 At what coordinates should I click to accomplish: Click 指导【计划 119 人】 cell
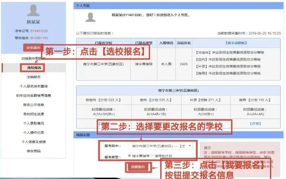pyautogui.click(x=255, y=100)
